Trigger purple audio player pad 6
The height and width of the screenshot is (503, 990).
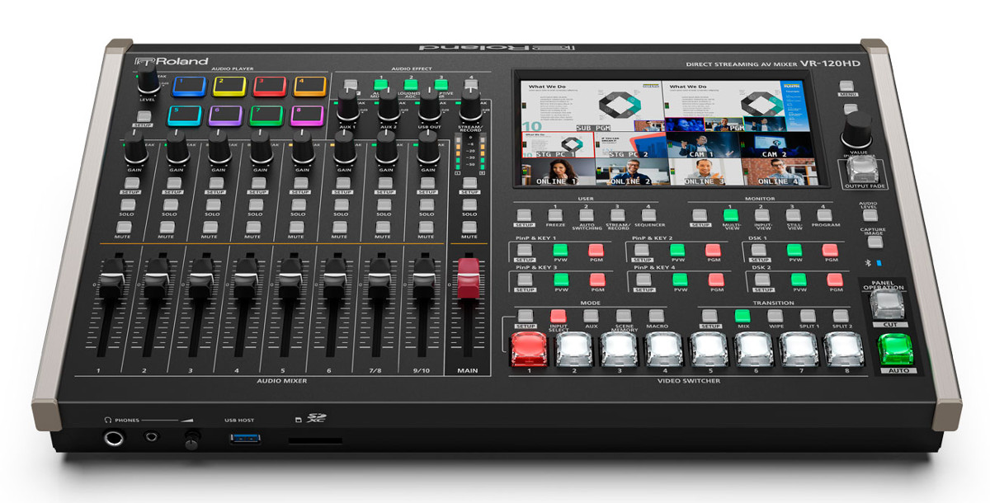[225, 115]
